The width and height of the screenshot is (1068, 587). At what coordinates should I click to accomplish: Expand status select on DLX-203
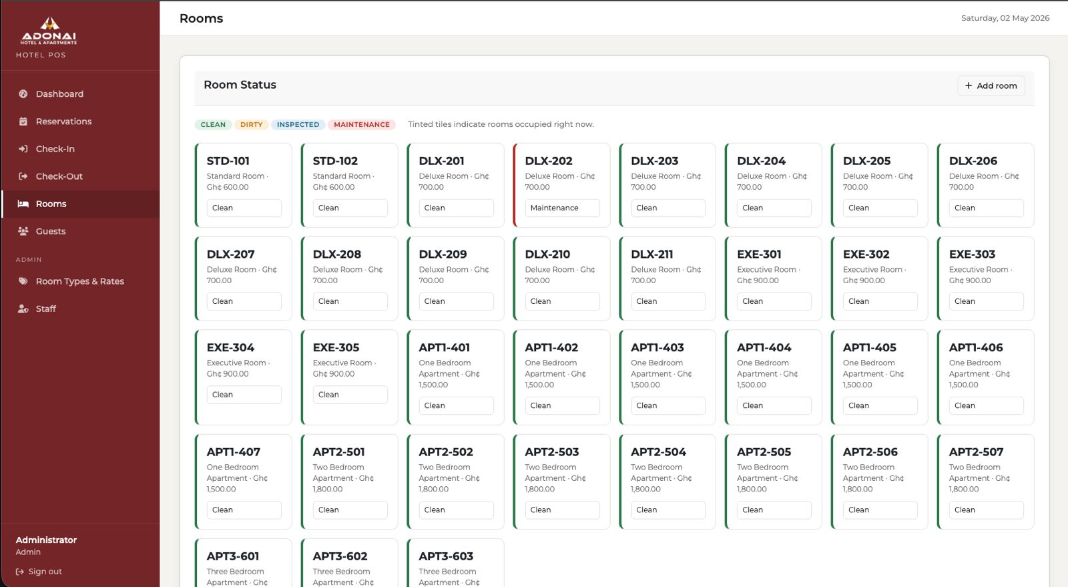coord(668,208)
